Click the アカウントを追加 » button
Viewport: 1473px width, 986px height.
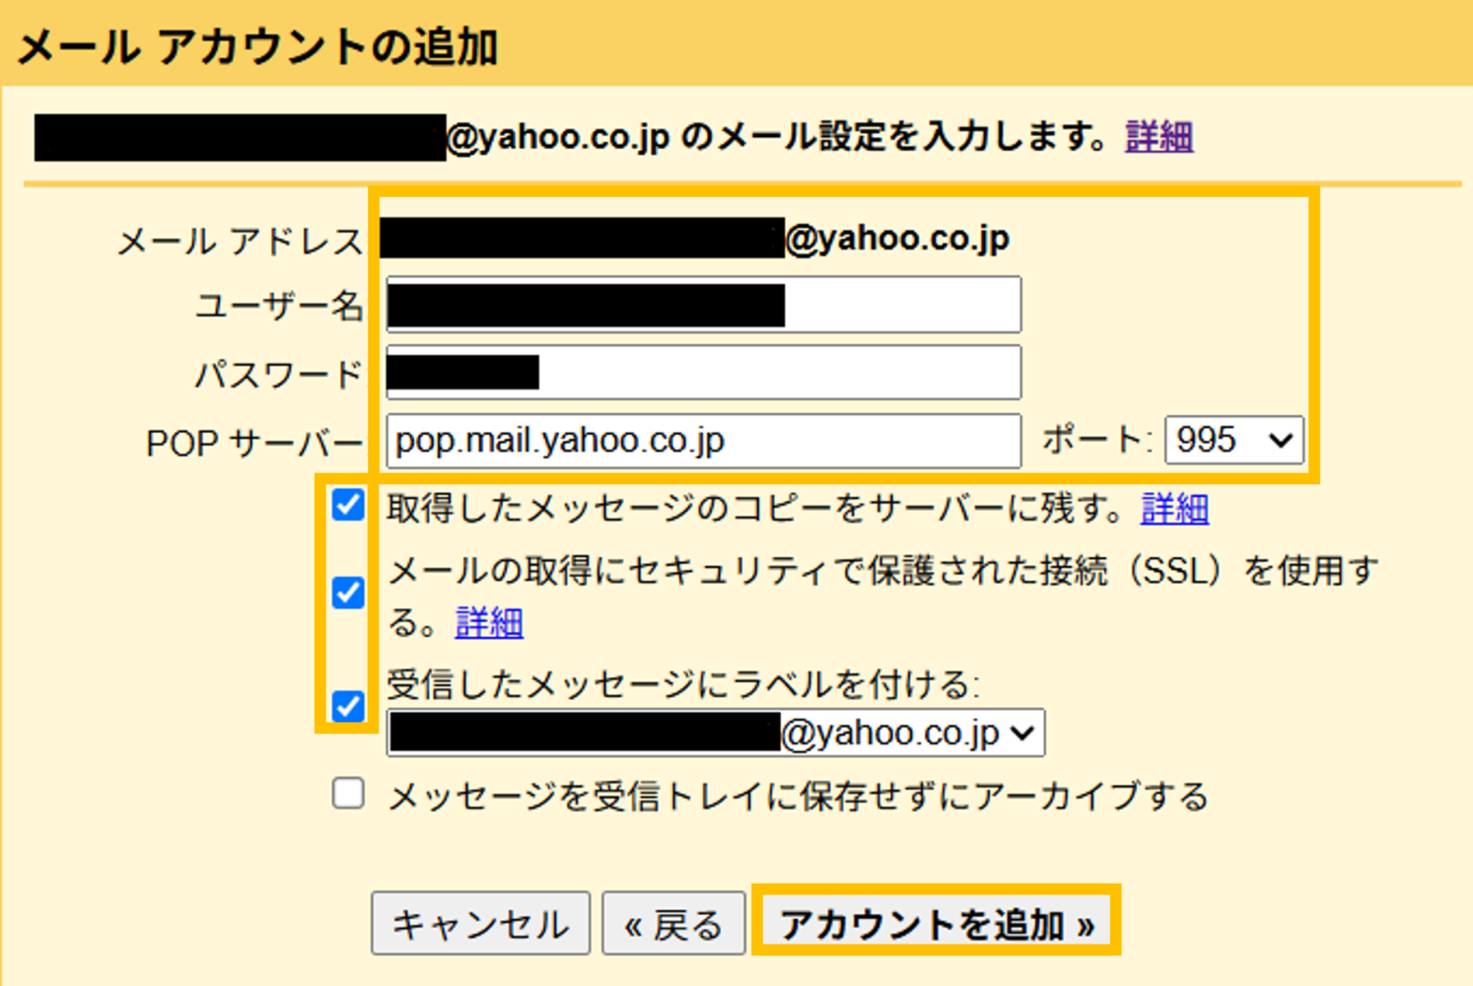click(x=937, y=924)
